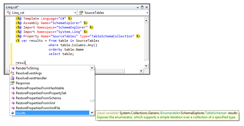Screen dimensions: 244x126
Task: Click 'var results' declaration
Action: 32,41
